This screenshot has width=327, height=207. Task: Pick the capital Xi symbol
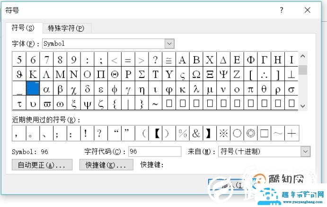click(210, 74)
